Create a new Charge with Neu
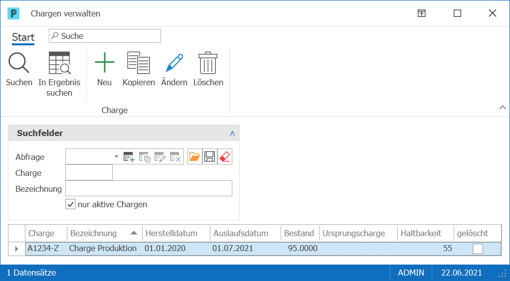The width and height of the screenshot is (510, 281). coord(104,62)
